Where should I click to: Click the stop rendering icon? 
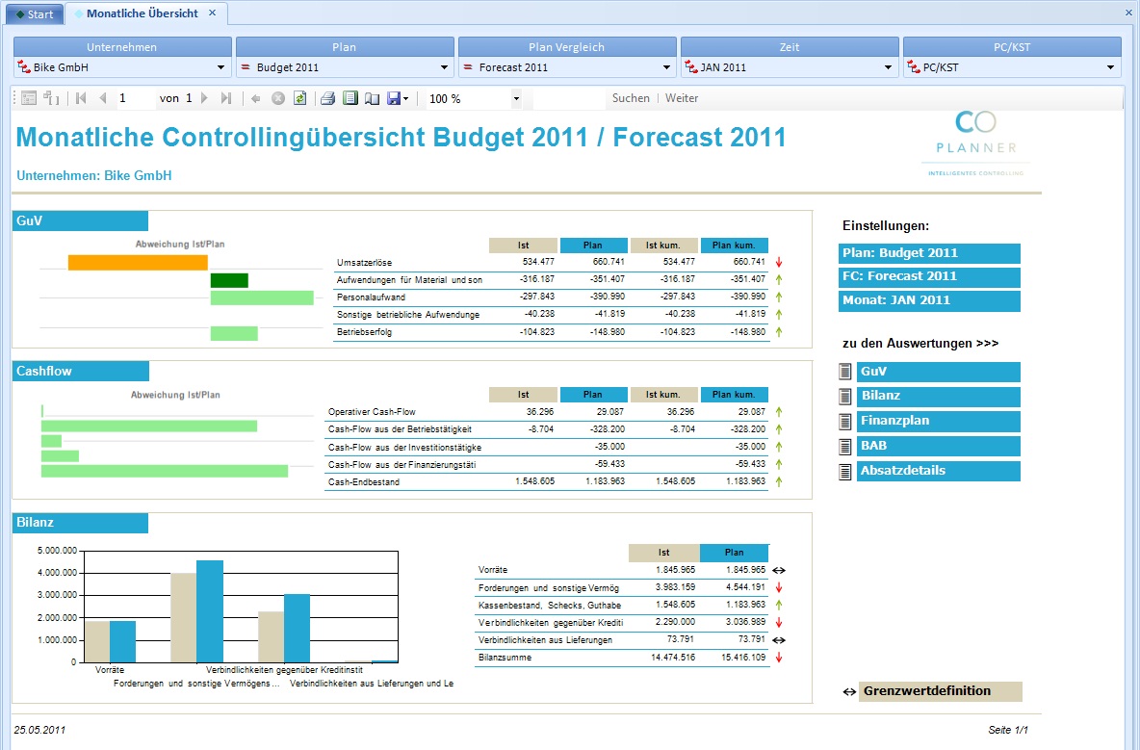277,98
